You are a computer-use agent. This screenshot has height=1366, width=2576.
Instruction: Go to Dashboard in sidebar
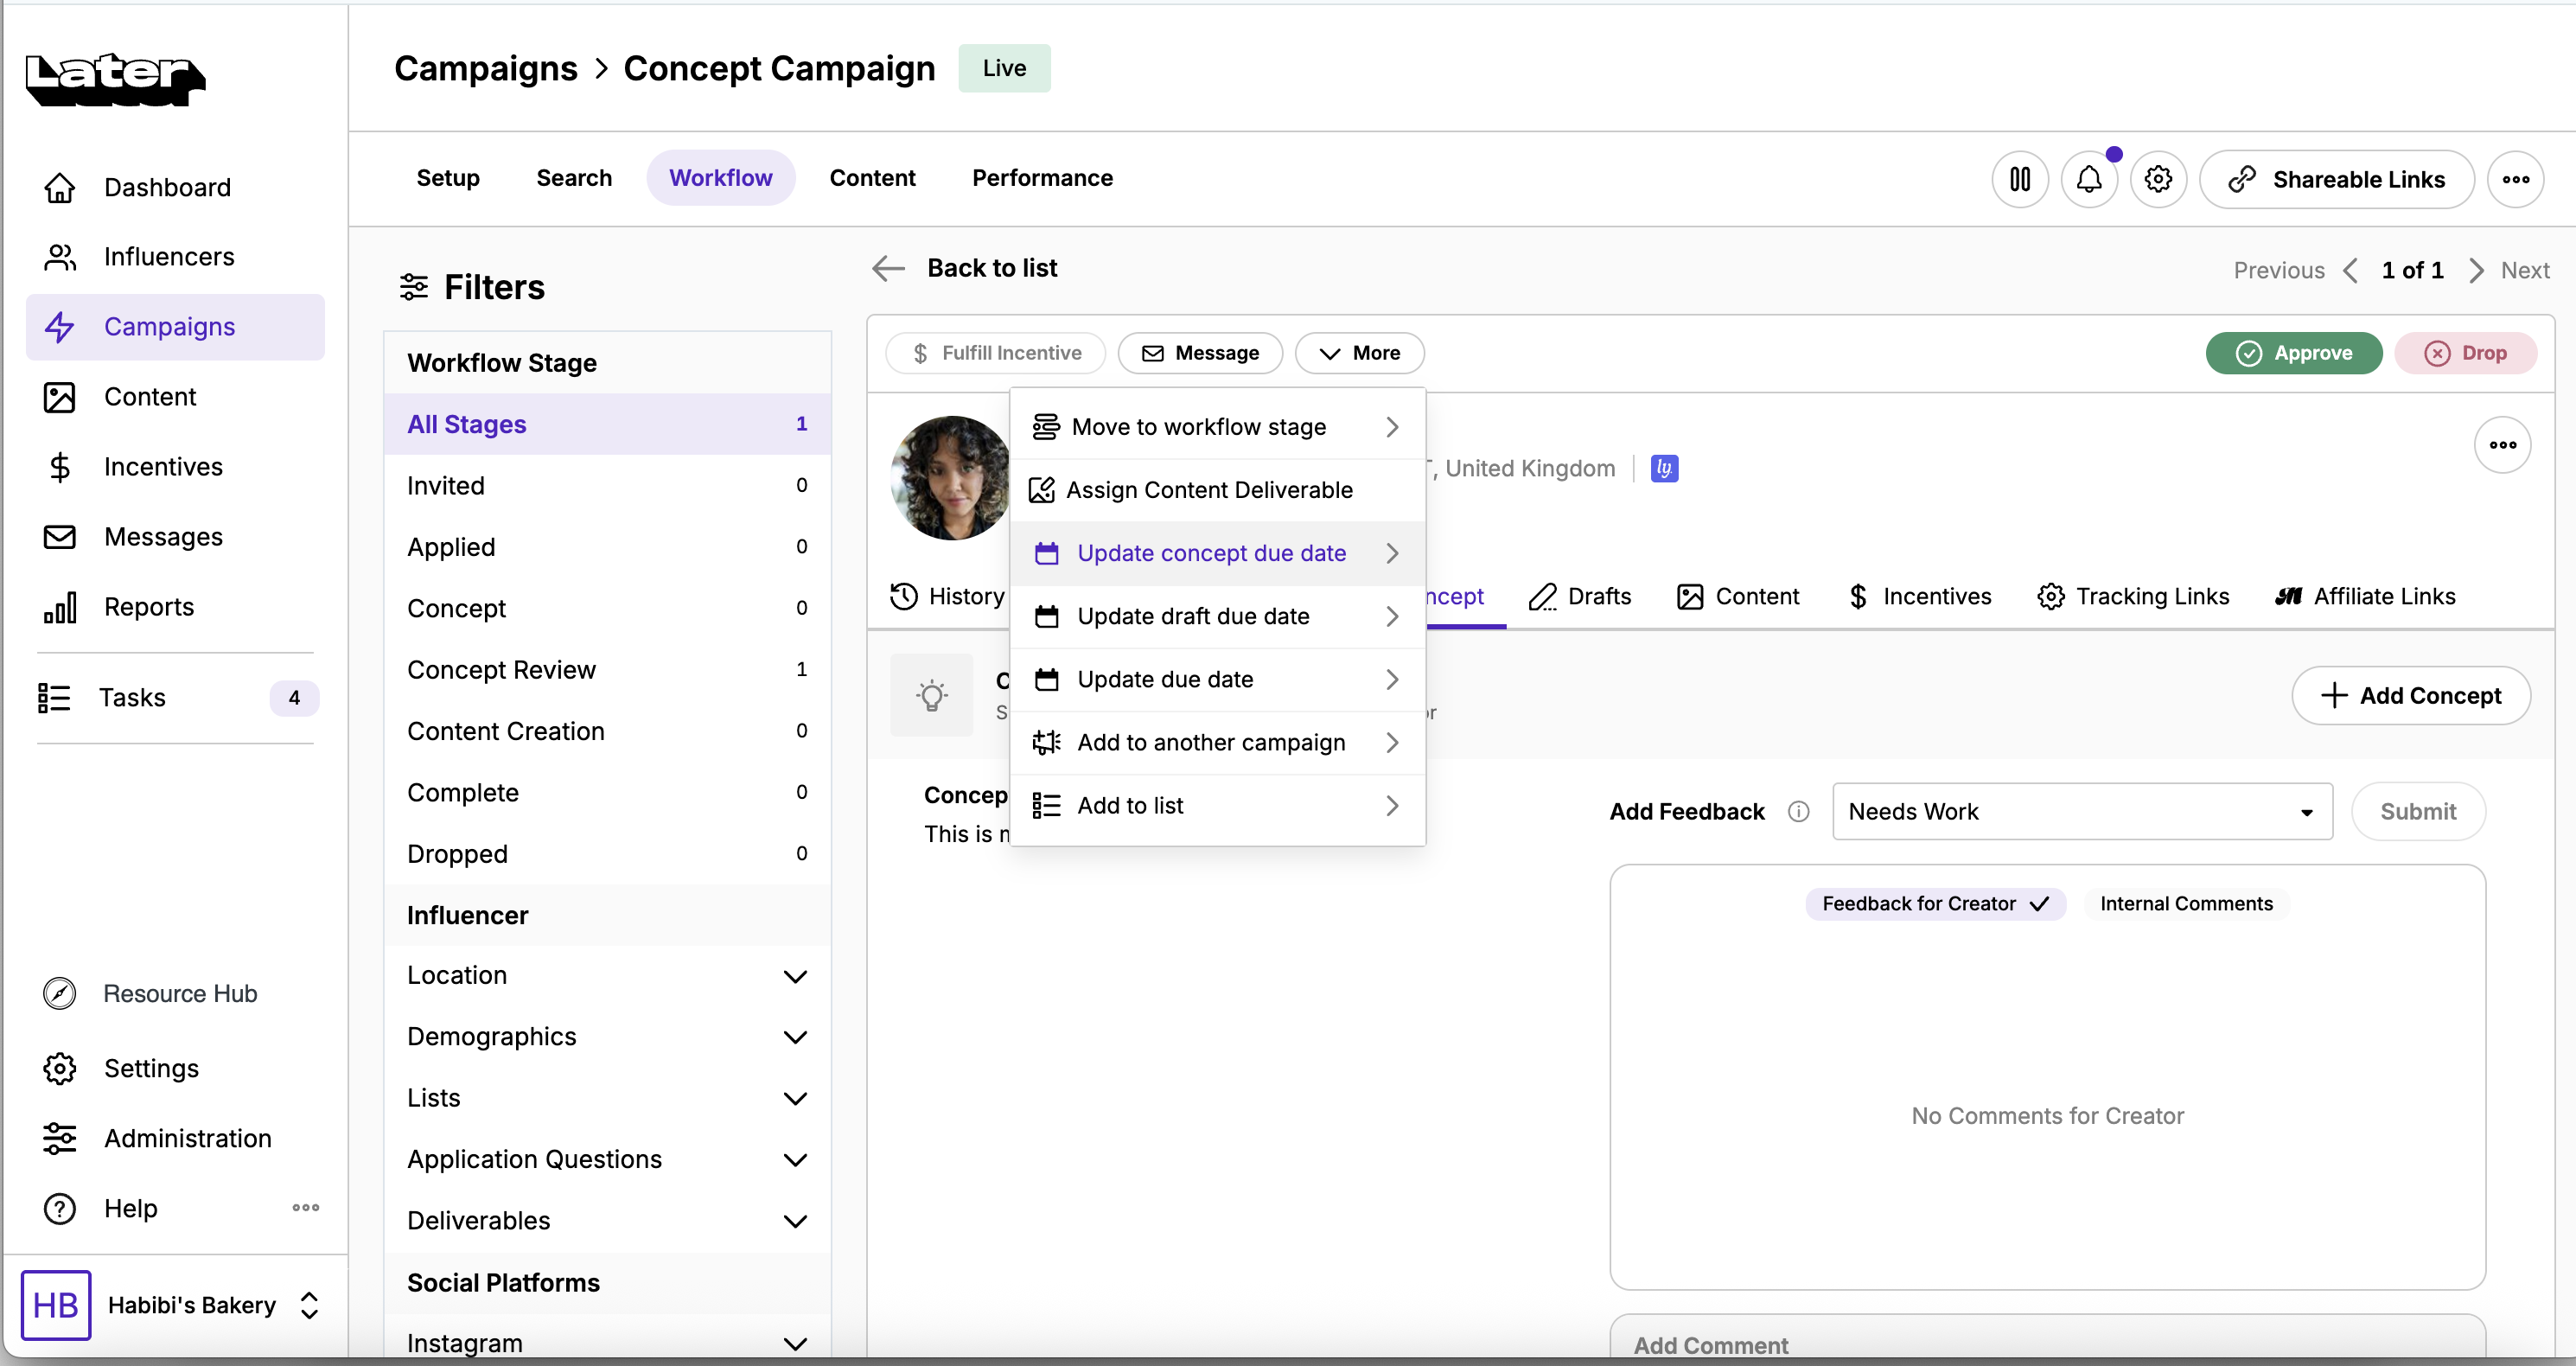click(175, 187)
